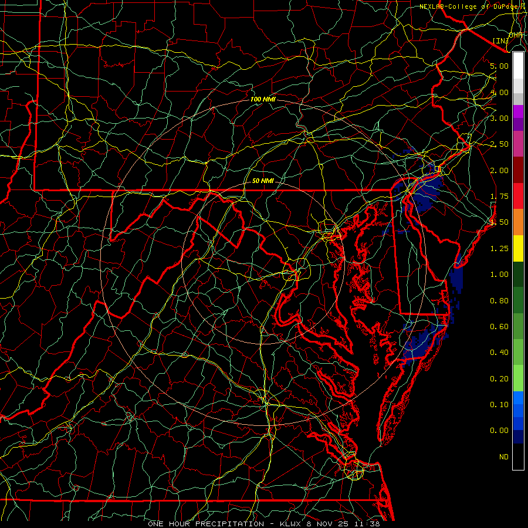This screenshot has height=528, width=528.
Task: Select the dark red 2.00 legend swatch
Action: [518, 170]
